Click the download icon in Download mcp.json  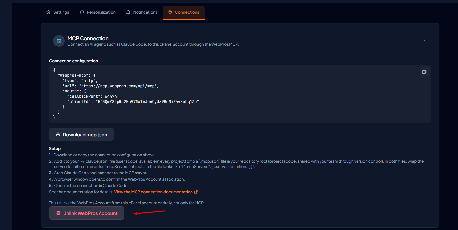(x=58, y=134)
